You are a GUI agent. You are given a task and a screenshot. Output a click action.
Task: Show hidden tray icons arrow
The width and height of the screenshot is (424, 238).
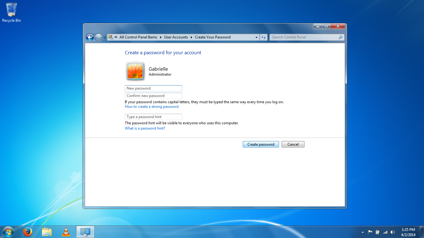point(363,232)
